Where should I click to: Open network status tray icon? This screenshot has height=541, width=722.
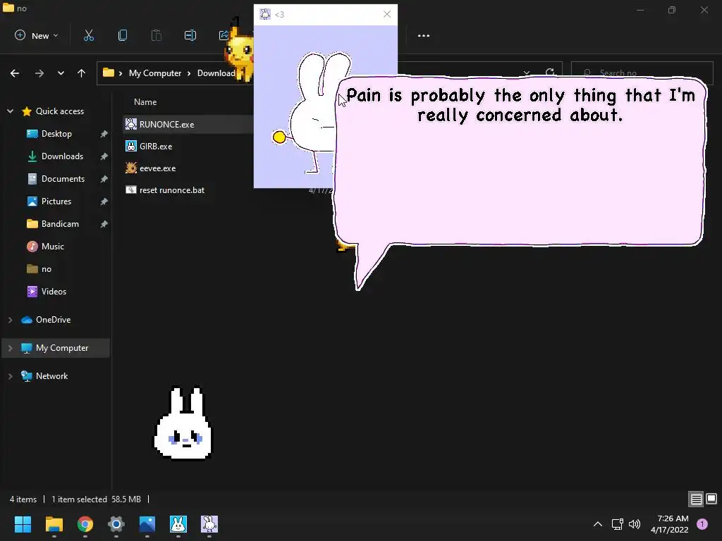[x=617, y=524]
